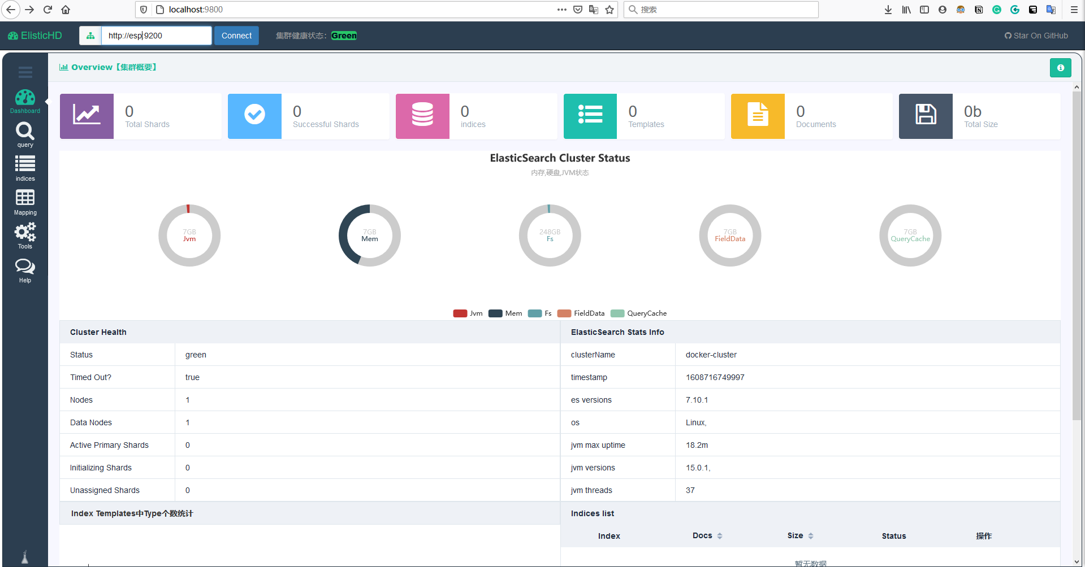Click the Successful Shards checkmark icon
This screenshot has height=567, width=1085.
254,116
